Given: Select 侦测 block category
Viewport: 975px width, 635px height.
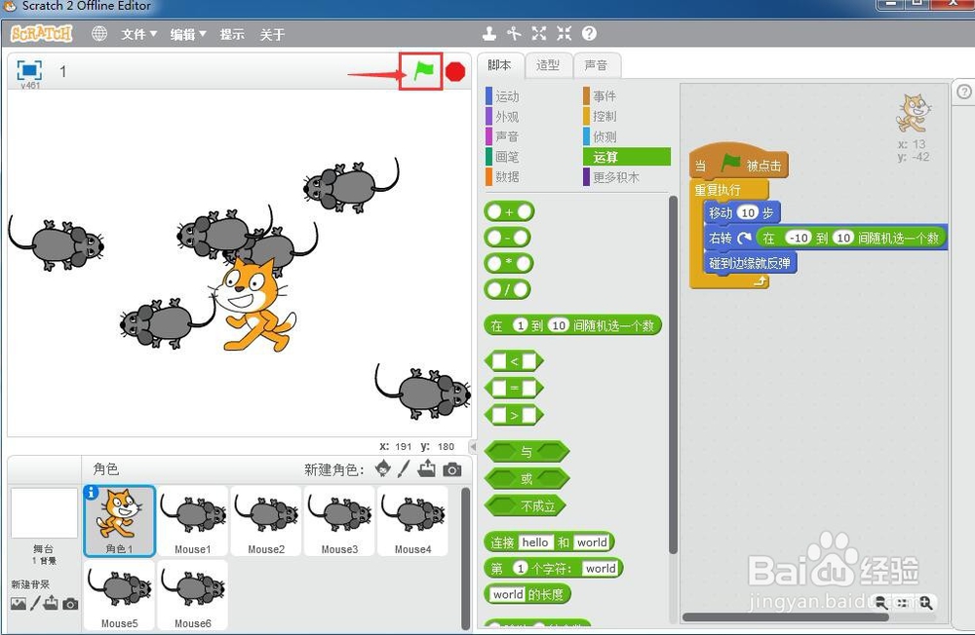Looking at the screenshot, I should tap(600, 136).
